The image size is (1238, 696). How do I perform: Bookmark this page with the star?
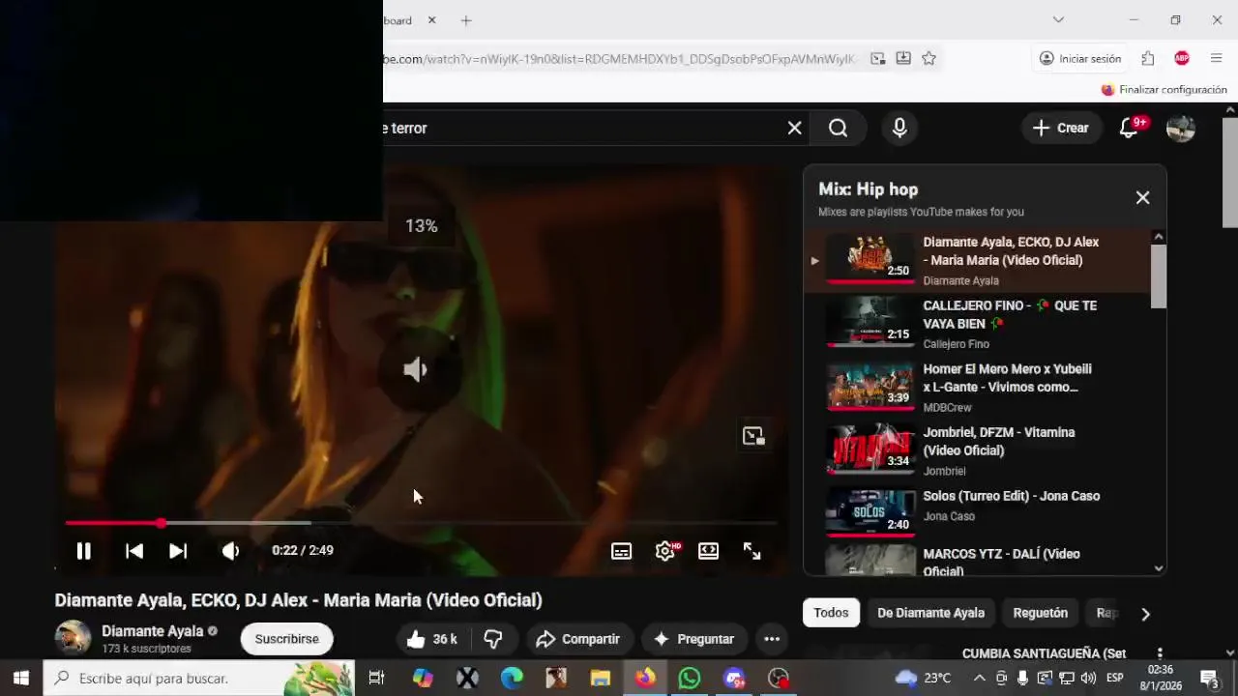pyautogui.click(x=928, y=59)
